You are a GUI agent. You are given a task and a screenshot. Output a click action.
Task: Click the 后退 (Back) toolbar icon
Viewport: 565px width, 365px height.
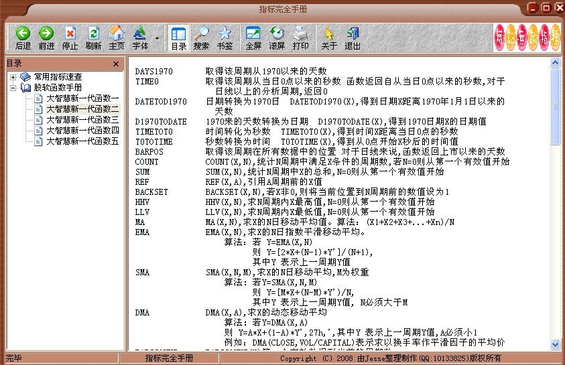point(23,38)
